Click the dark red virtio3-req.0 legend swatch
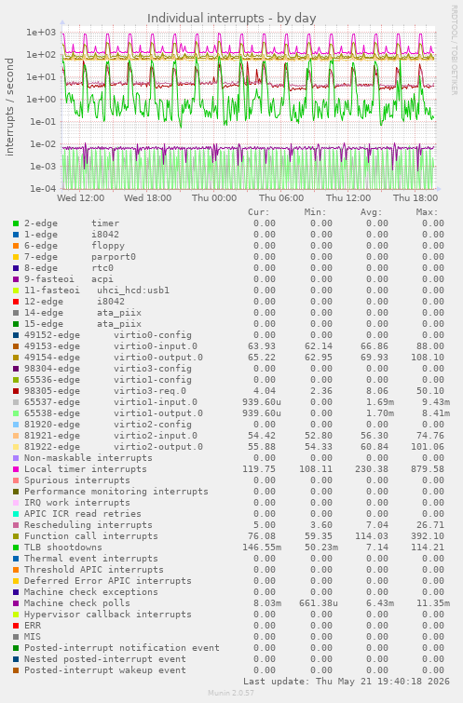This screenshot has height=703, width=463. coord(16,391)
